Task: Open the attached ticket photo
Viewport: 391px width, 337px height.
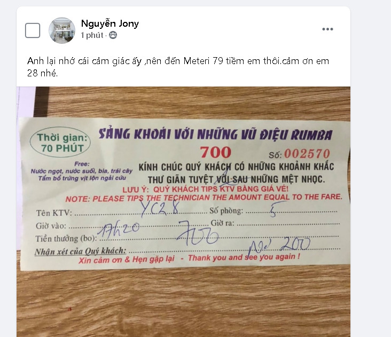Action: pos(183,211)
